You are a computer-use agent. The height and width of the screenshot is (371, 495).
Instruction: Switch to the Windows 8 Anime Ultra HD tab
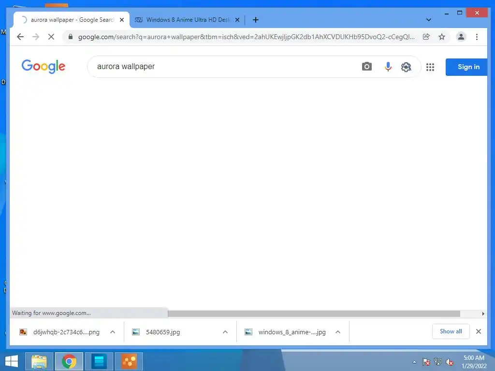click(x=188, y=20)
